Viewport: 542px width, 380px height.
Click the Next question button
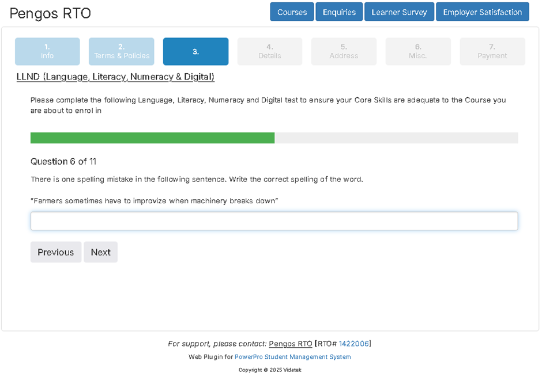100,252
